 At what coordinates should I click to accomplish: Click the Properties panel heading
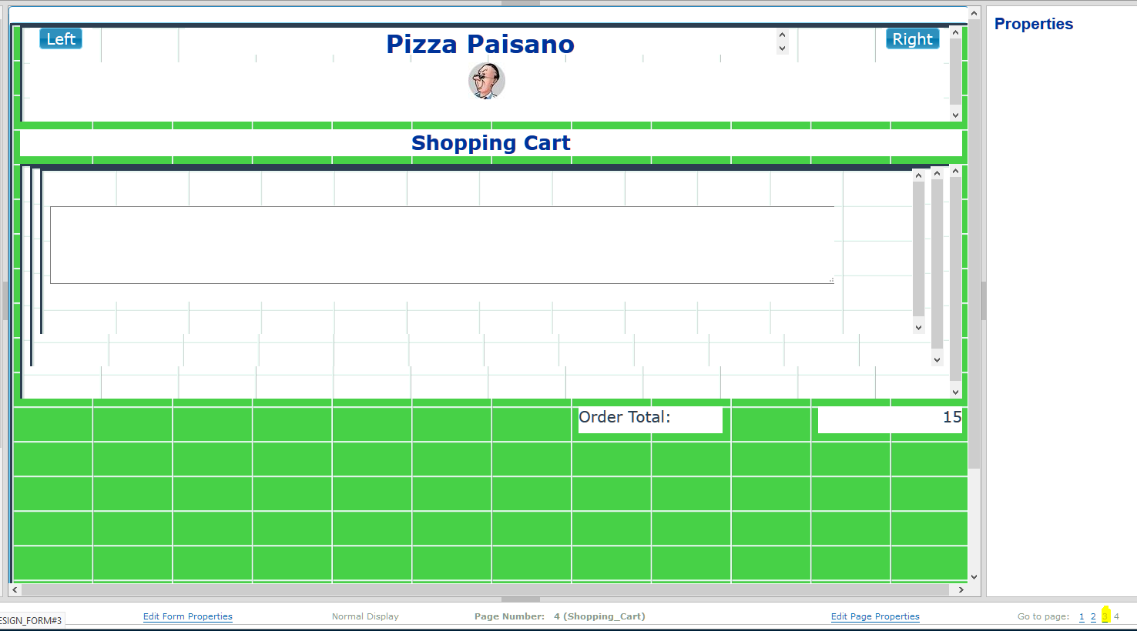tap(1034, 24)
